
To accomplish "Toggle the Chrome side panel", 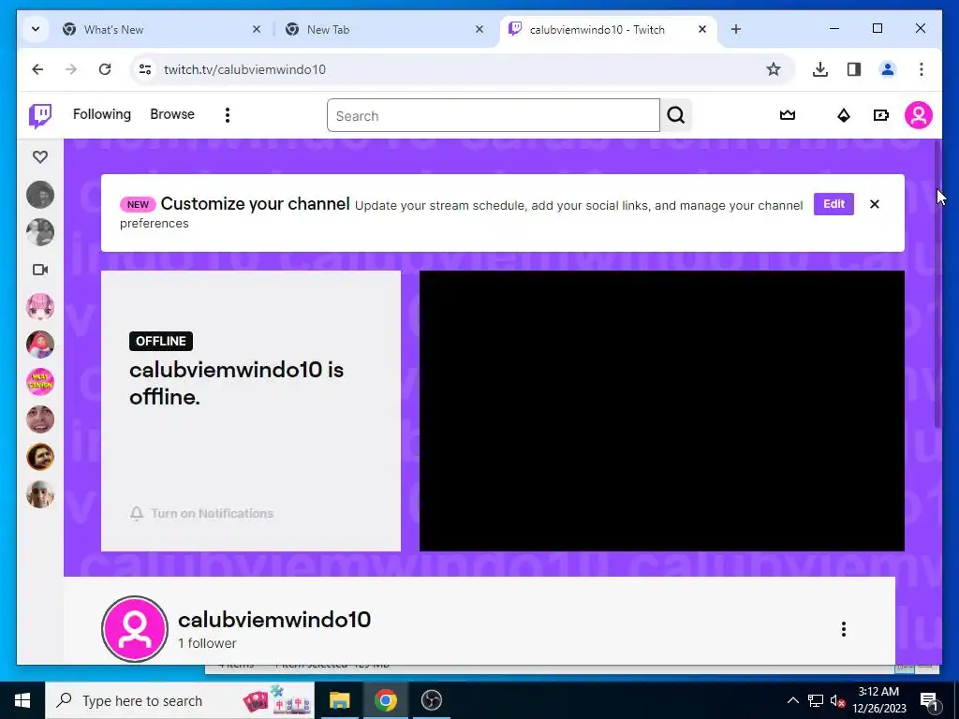I will (854, 69).
